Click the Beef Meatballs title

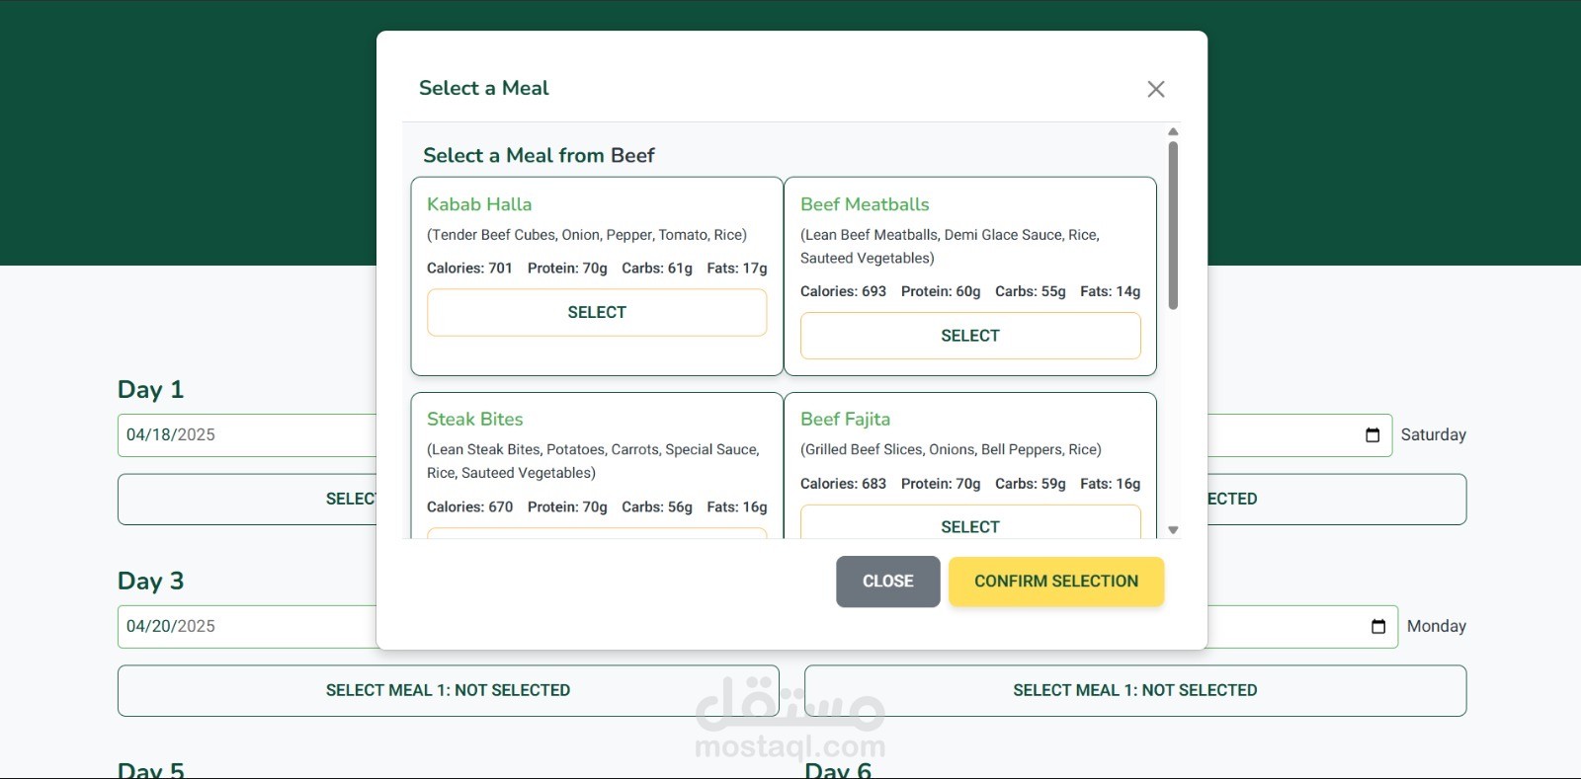click(865, 204)
